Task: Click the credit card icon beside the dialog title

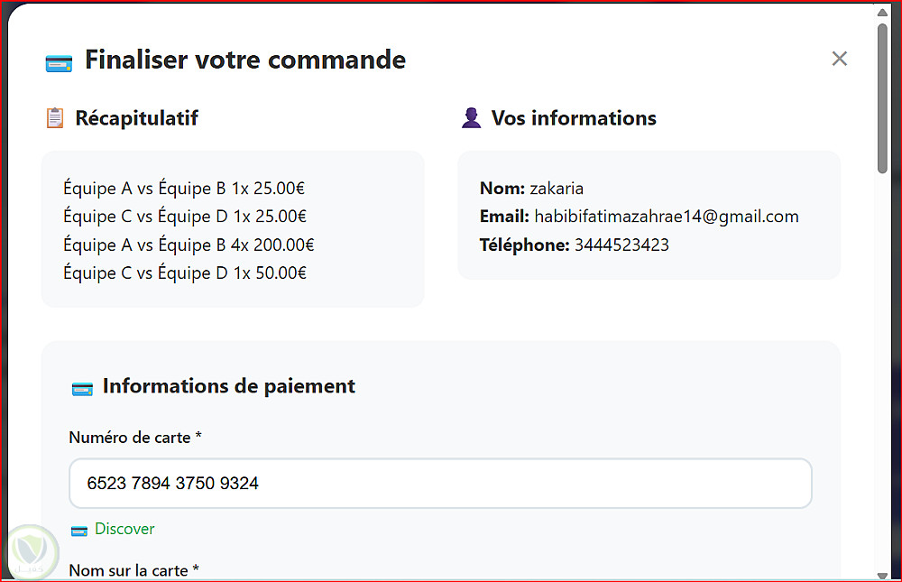Action: (59, 62)
